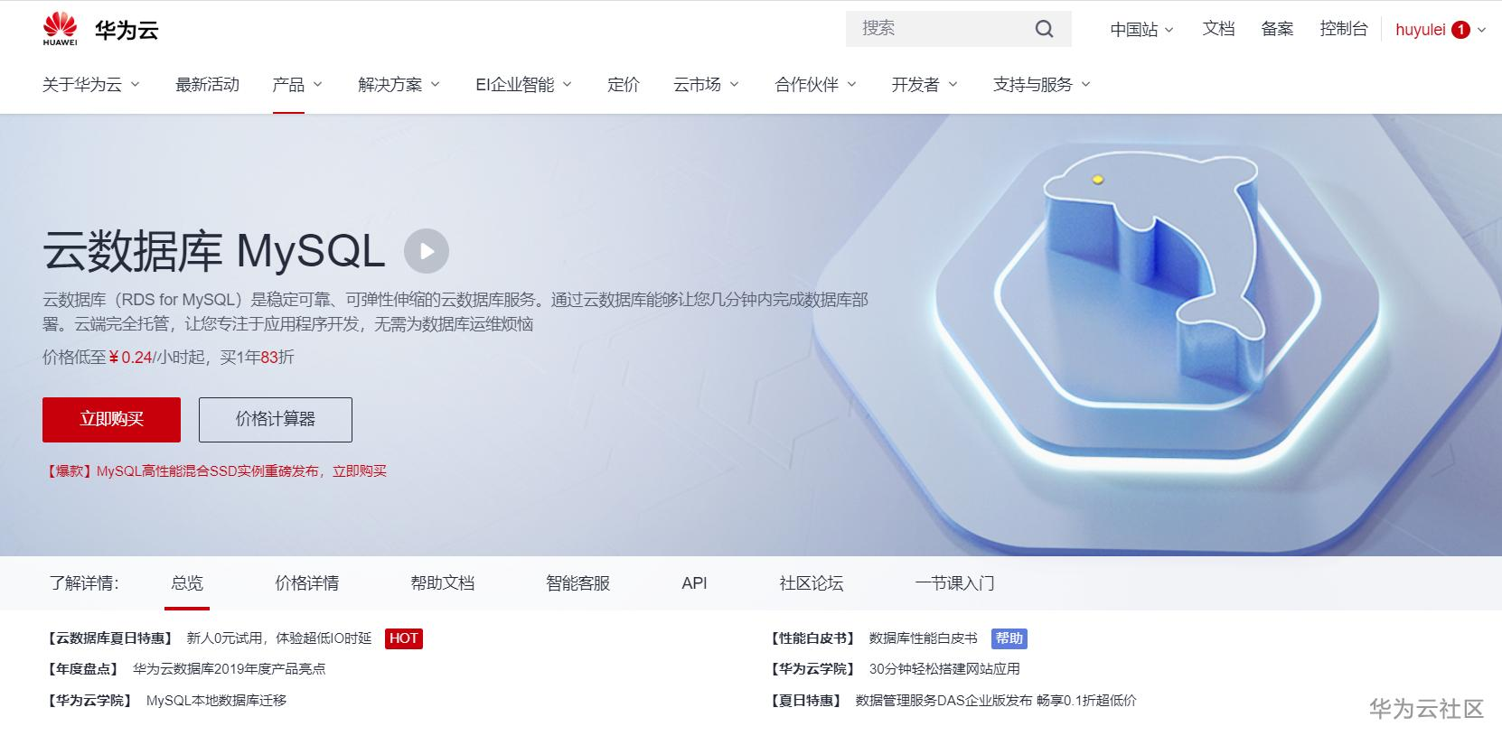Click the 帮助 badge beside 数据库性能白皮书
The height and width of the screenshot is (745, 1502).
pos(1009,638)
